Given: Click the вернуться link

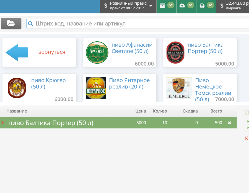Looking at the screenshot, I should pyautogui.click(x=52, y=52).
